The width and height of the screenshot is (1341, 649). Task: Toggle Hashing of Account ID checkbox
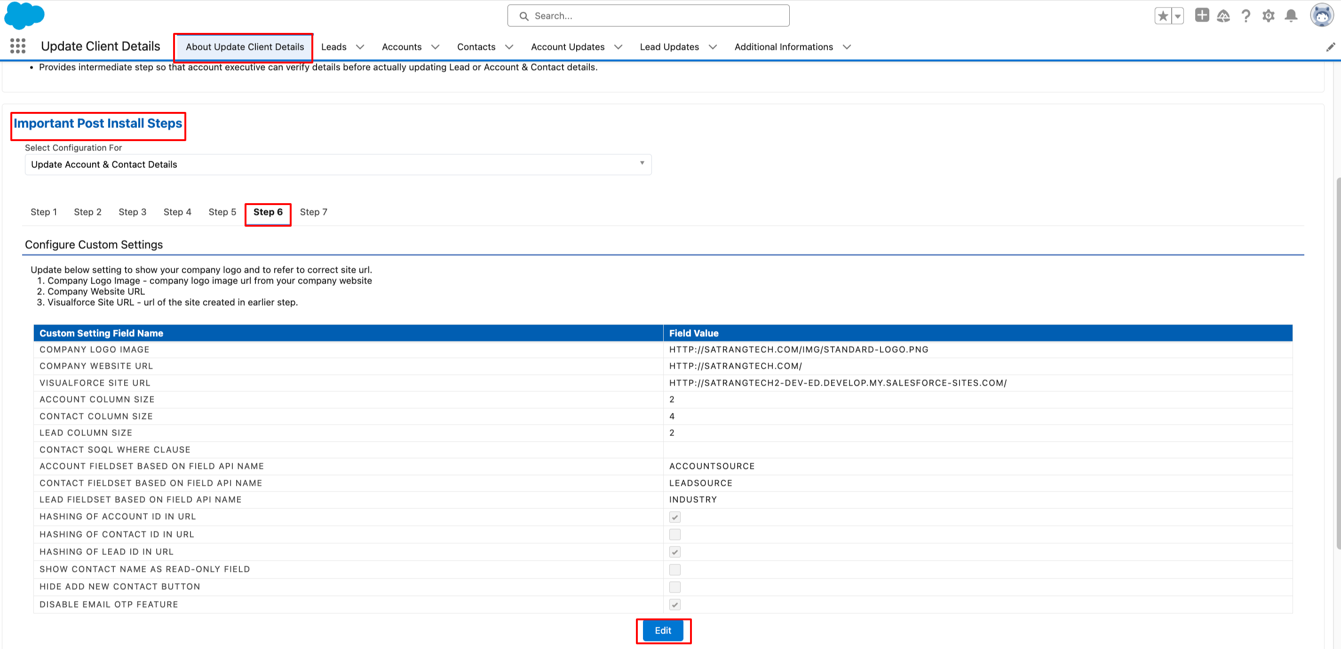tap(674, 517)
